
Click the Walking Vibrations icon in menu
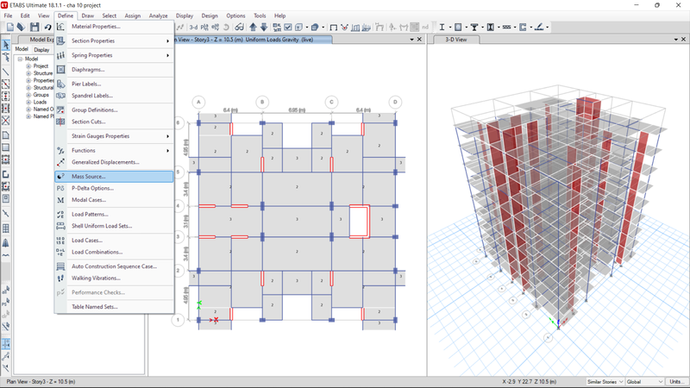60,278
